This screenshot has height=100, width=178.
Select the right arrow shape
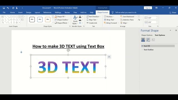11,20
